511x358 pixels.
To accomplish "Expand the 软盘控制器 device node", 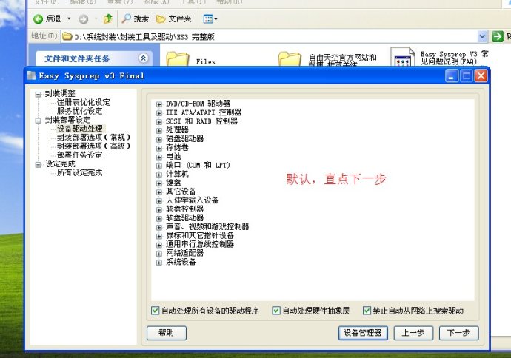I will [x=159, y=209].
